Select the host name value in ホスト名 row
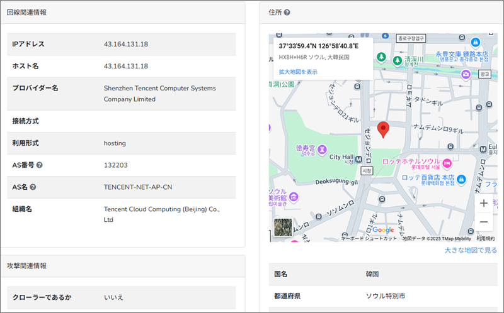Image resolution: width=504 pixels, height=313 pixels. 126,66
